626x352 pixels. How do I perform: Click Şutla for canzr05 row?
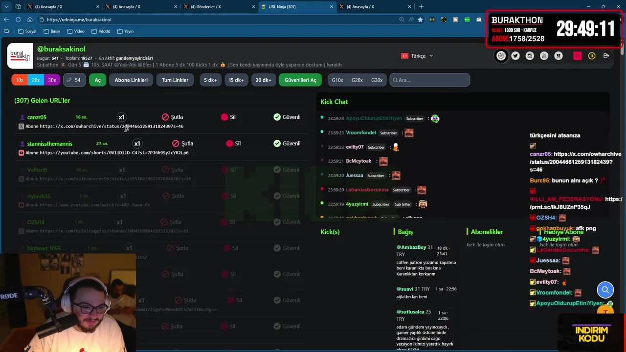click(x=172, y=117)
